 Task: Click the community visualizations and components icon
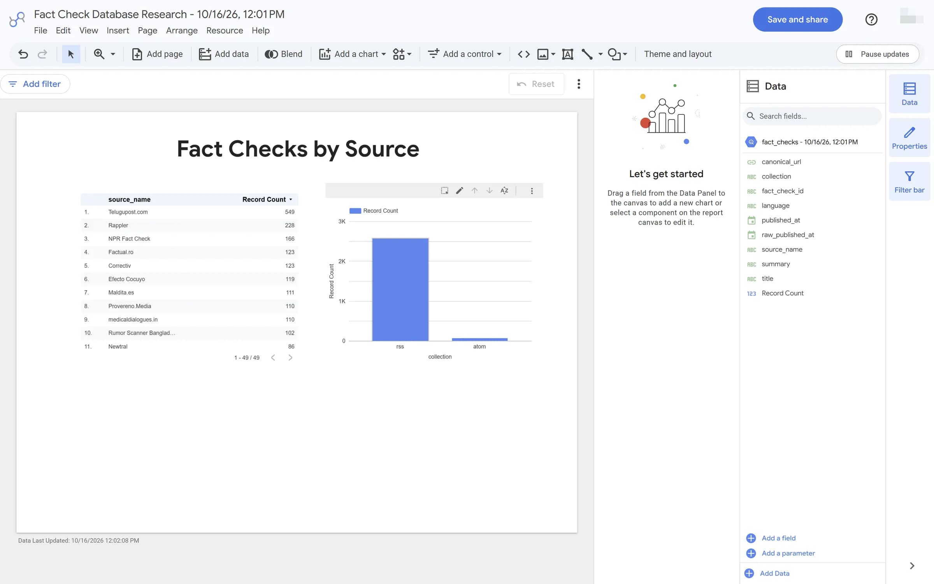point(399,54)
